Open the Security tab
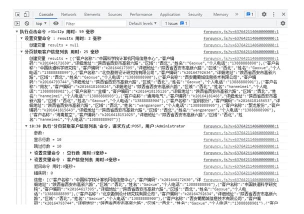 195,14
